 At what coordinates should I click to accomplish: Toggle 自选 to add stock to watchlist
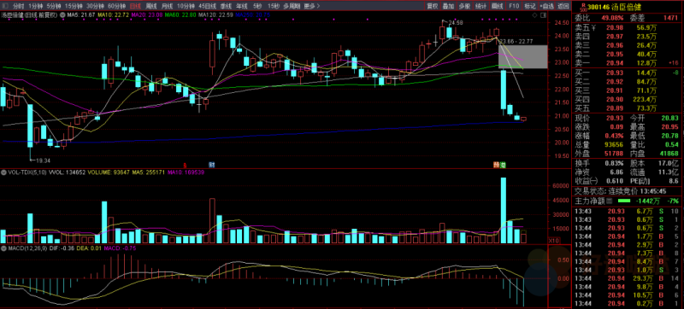pyautogui.click(x=546, y=6)
